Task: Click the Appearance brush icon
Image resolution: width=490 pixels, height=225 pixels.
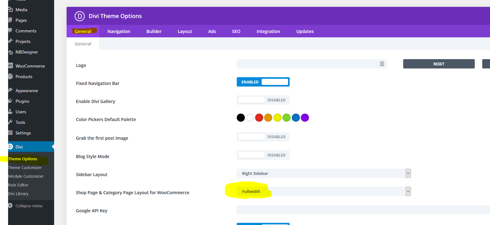Action: point(10,91)
